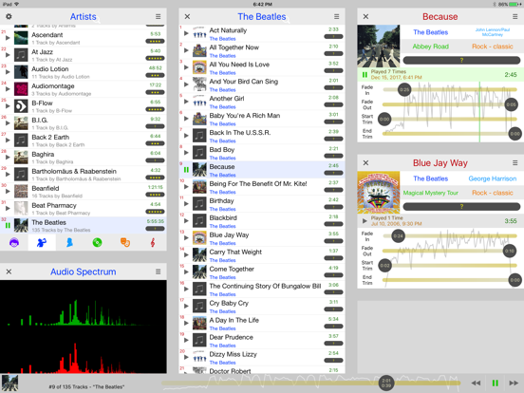Screen dimensions: 524x393
Task: Open settings gear in Artists panel
Action: 9,16
